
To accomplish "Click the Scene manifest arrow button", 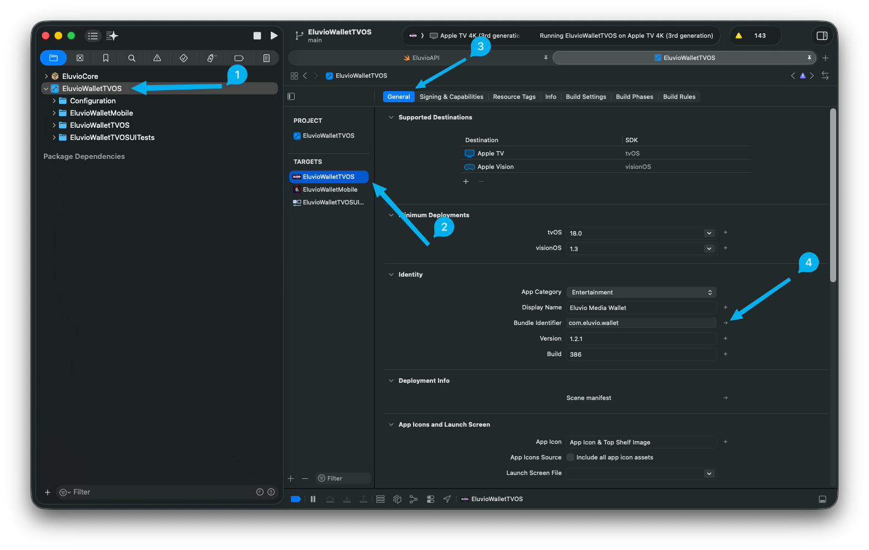I will (x=726, y=398).
